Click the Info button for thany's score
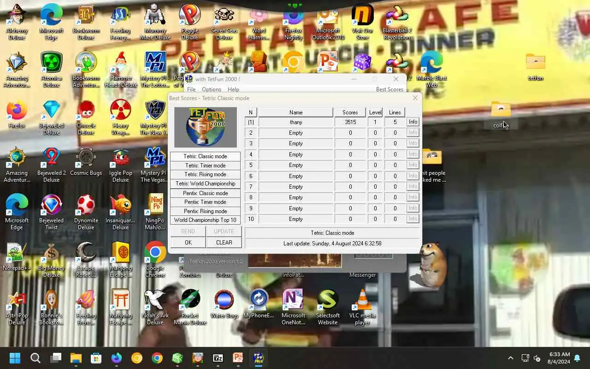Screen dimensions: 590x369 (x=413, y=122)
